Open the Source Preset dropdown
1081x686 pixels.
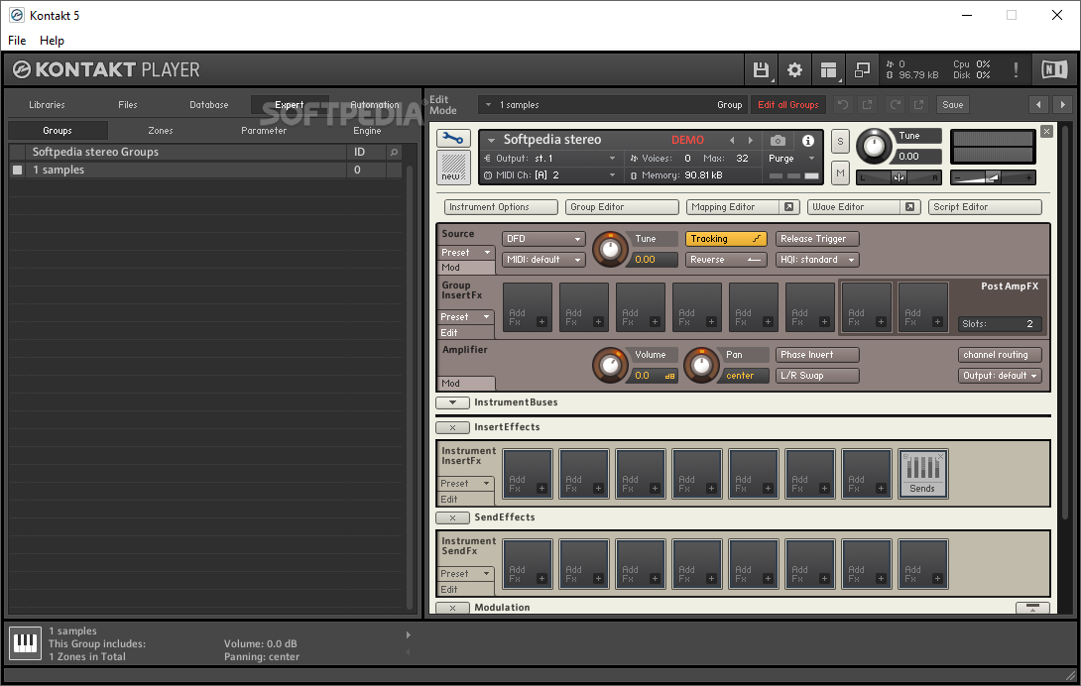pos(467,253)
